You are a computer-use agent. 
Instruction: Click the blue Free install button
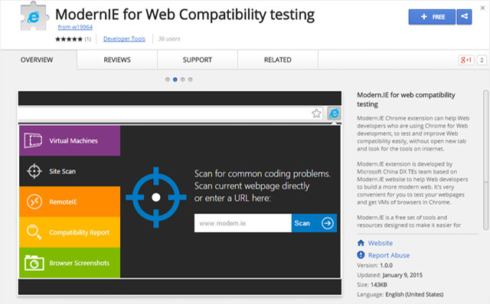432,17
